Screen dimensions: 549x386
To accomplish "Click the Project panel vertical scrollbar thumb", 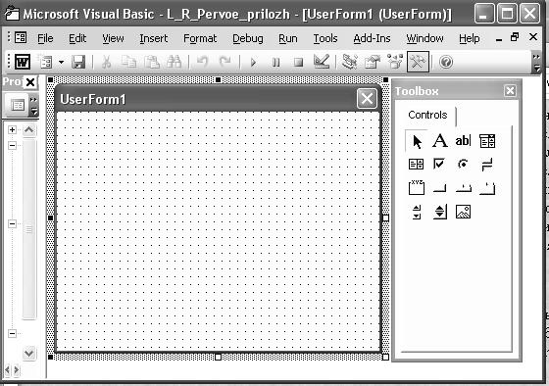I will (29, 229).
